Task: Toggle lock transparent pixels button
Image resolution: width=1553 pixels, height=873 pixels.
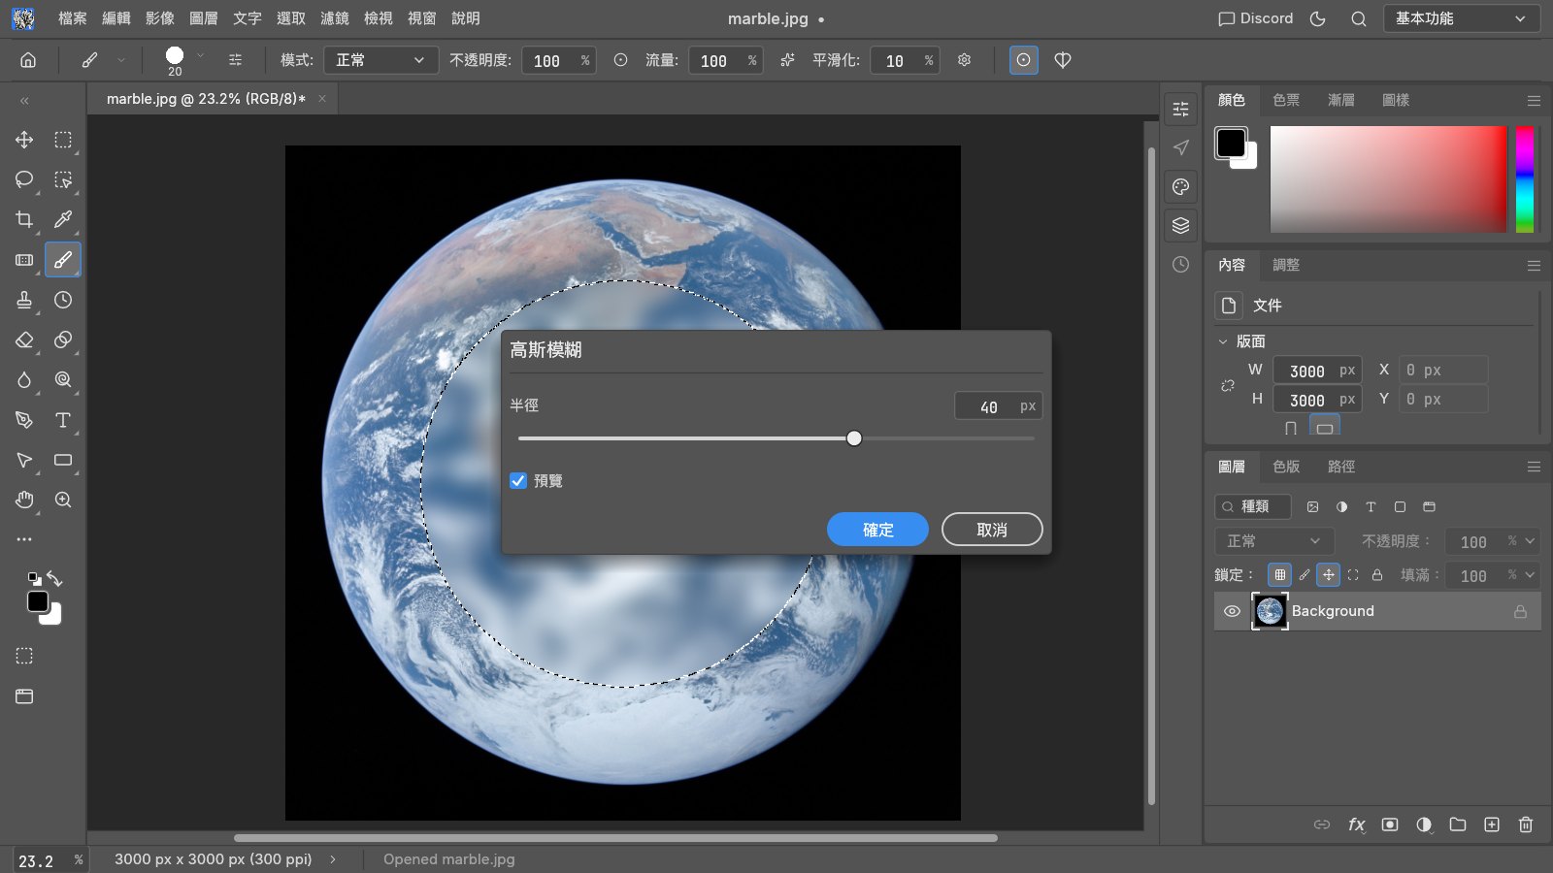Action: pyautogui.click(x=1279, y=574)
